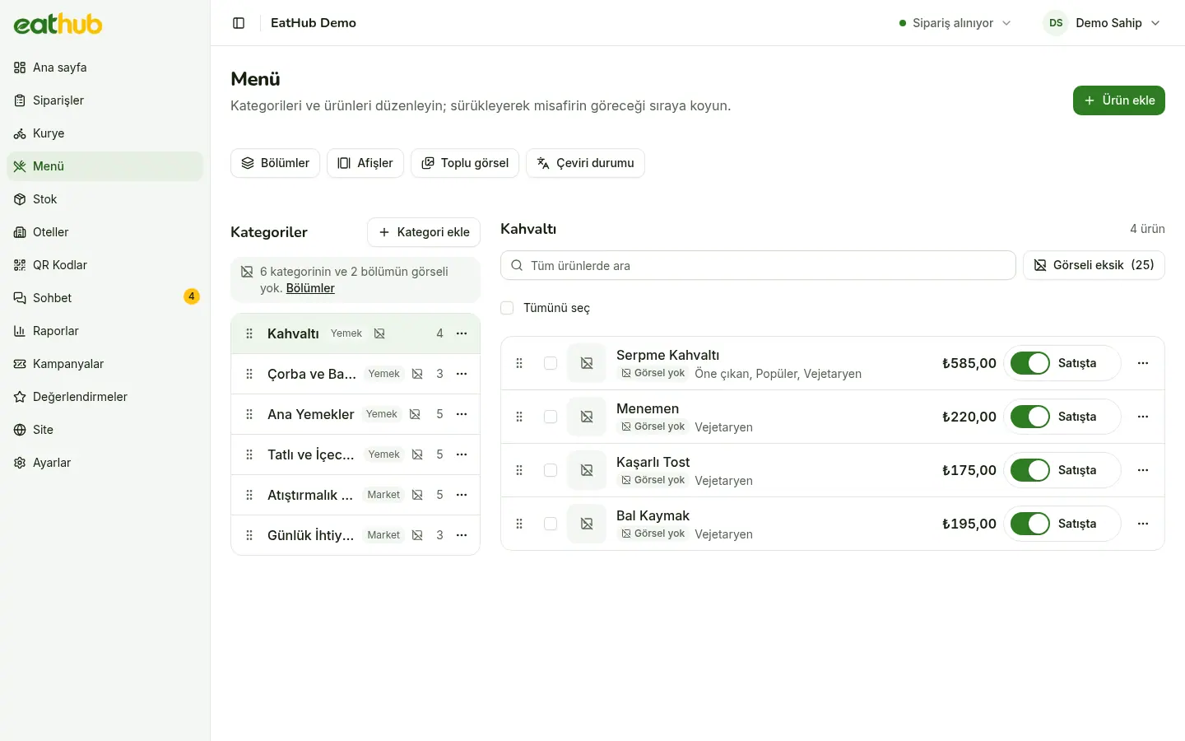Open the Afişler button
Image resolution: width=1185 pixels, height=741 pixels.
tap(365, 163)
